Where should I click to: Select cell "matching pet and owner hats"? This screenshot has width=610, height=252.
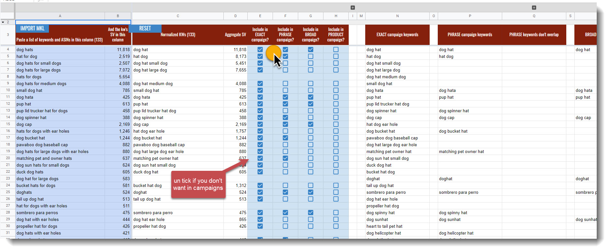coord(60,158)
